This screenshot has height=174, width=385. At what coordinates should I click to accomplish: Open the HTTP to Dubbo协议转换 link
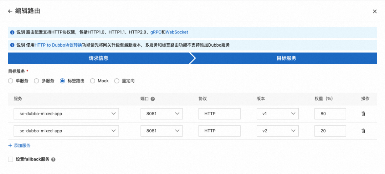(x=58, y=45)
